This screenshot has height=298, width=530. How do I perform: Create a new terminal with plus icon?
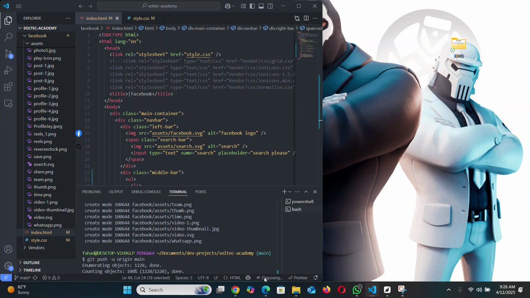284,192
